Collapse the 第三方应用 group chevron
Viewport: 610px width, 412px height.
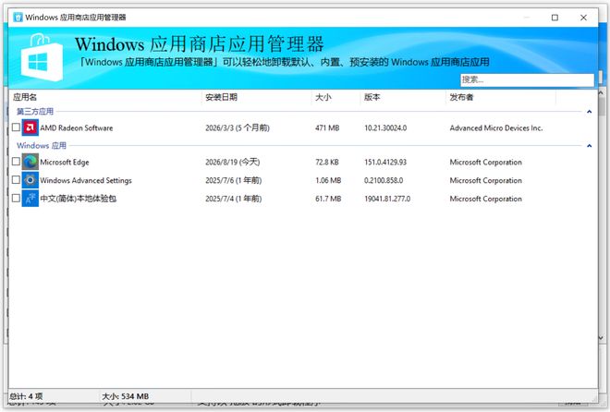(589, 112)
